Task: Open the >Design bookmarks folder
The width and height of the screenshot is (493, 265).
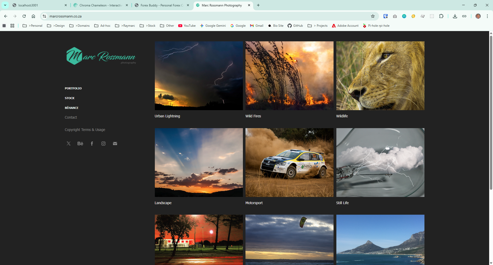Action: (x=56, y=26)
